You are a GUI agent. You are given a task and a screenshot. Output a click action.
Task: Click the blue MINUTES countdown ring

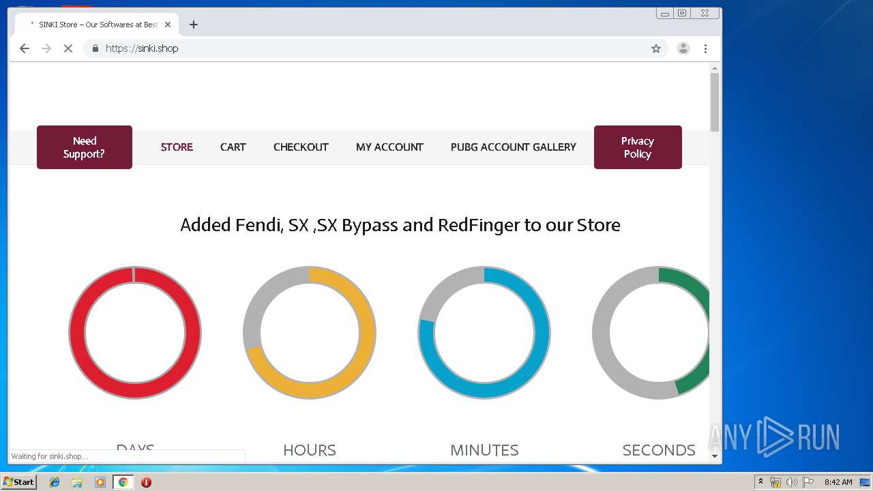coord(484,332)
